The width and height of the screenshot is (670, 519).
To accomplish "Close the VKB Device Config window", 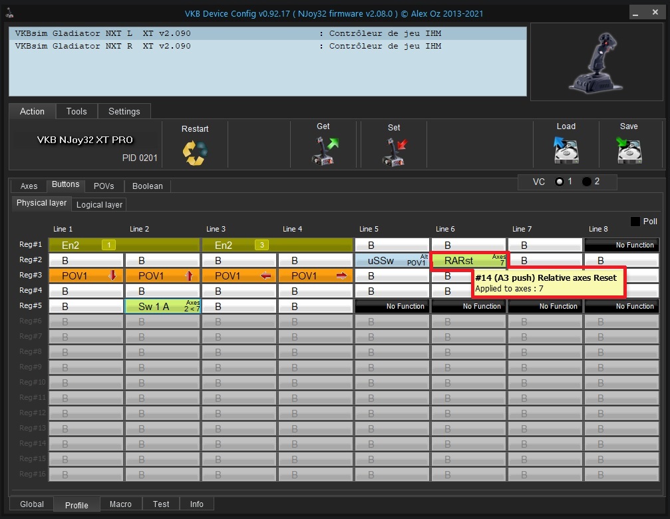I will point(655,13).
